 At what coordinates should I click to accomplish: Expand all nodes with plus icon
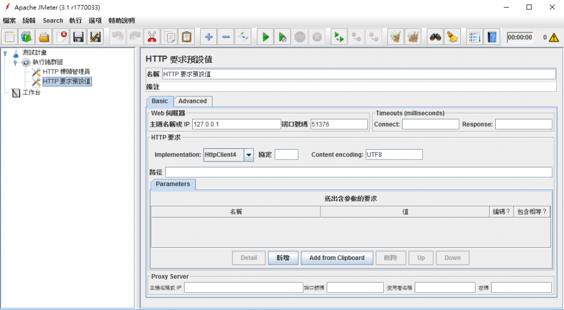(x=209, y=37)
